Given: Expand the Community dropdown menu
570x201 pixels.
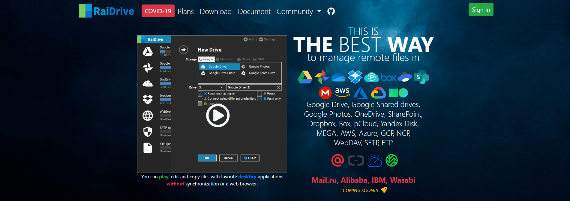Looking at the screenshot, I should pos(299,11).
